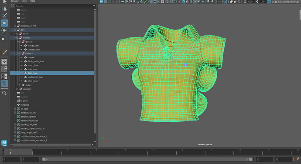Toggle gate mask in viewport toolbar
Screen dimensions: 301x164
click(x=163, y=2)
